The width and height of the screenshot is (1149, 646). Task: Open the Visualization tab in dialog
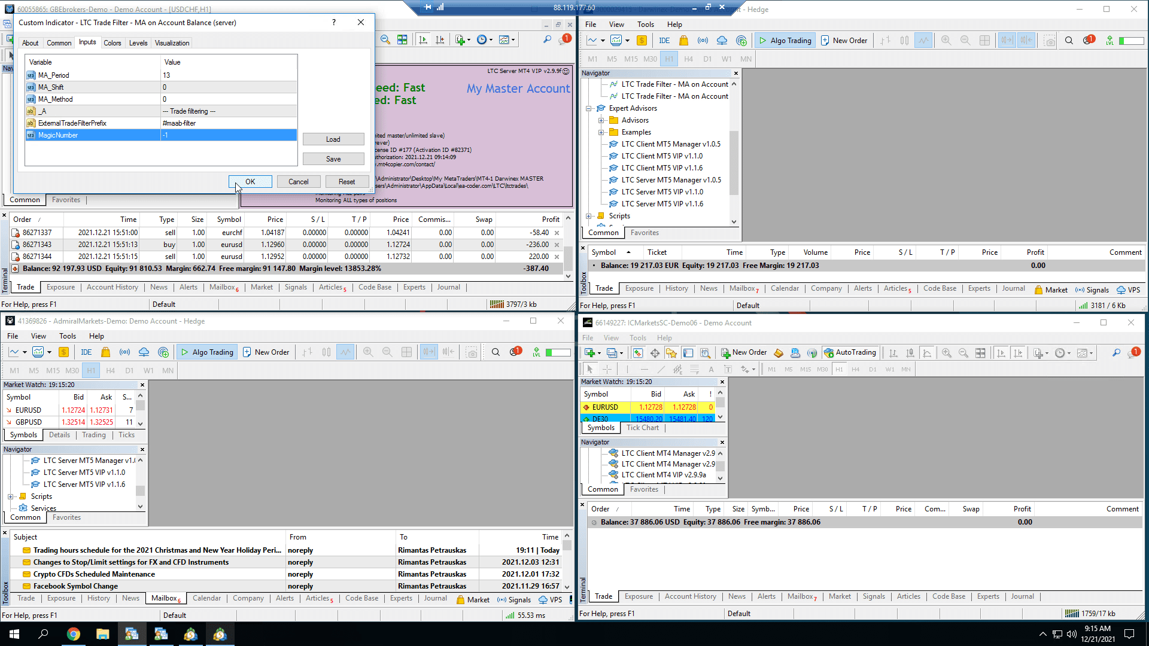click(x=172, y=43)
